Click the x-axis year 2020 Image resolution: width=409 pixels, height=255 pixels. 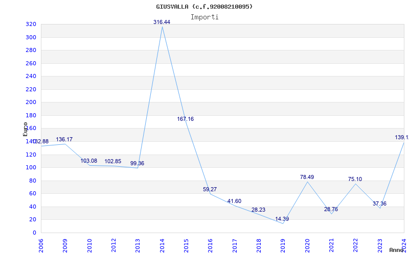coord(307,245)
